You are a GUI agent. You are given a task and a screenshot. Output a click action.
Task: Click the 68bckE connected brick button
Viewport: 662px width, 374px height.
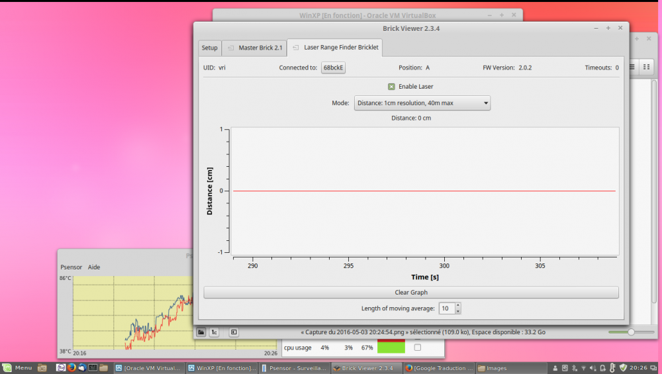333,68
